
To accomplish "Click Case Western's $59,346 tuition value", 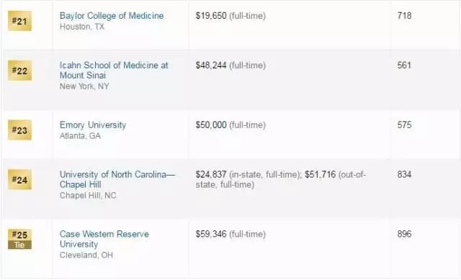I will click(211, 234).
